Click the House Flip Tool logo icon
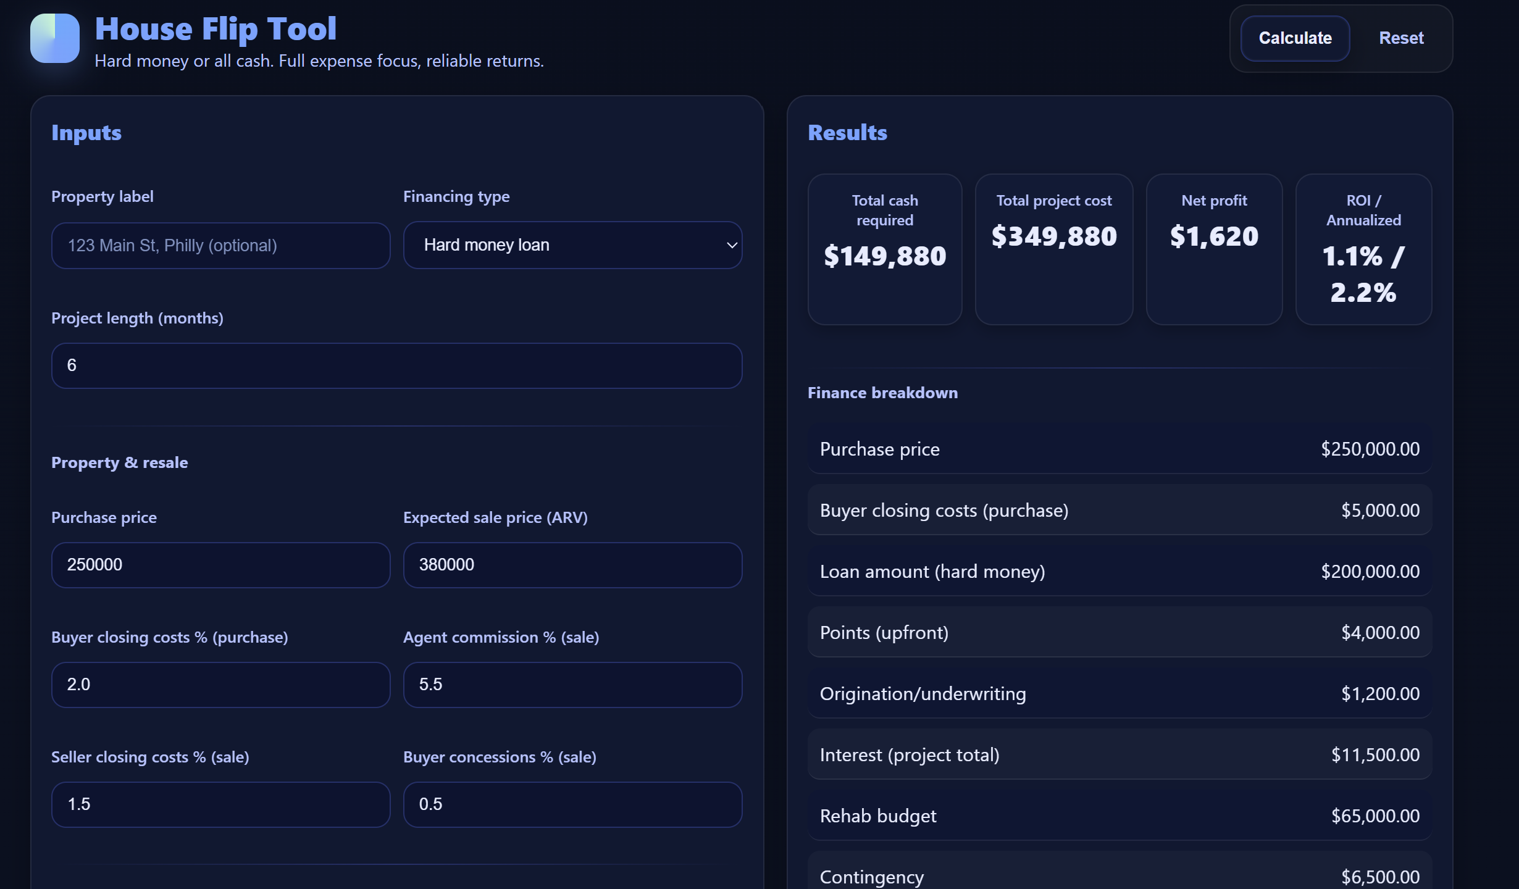Viewport: 1519px width, 889px height. click(55, 38)
